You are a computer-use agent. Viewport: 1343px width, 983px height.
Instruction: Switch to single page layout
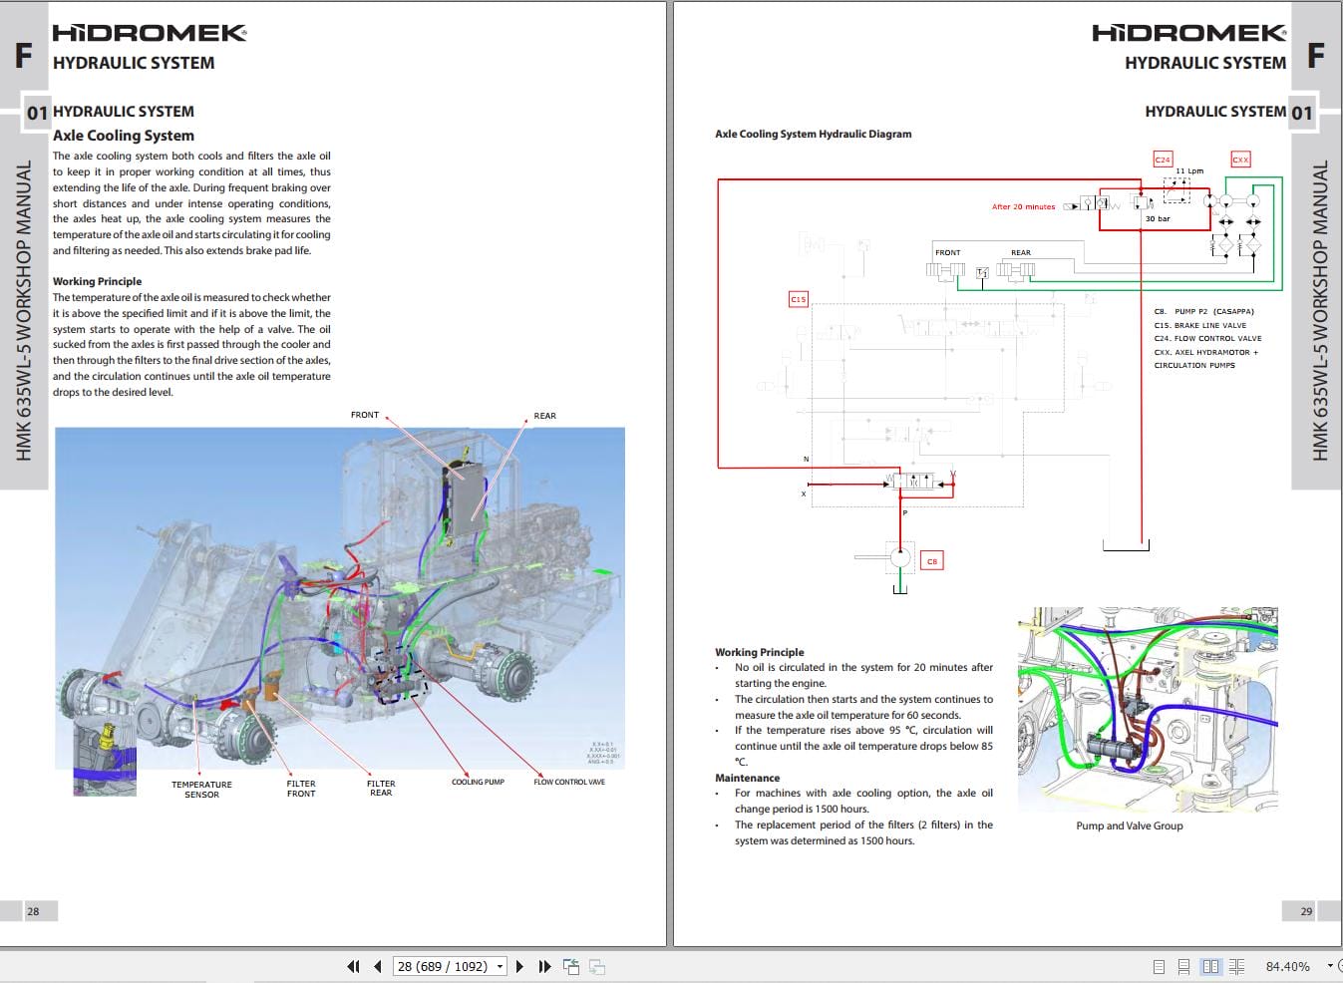[x=1159, y=966]
